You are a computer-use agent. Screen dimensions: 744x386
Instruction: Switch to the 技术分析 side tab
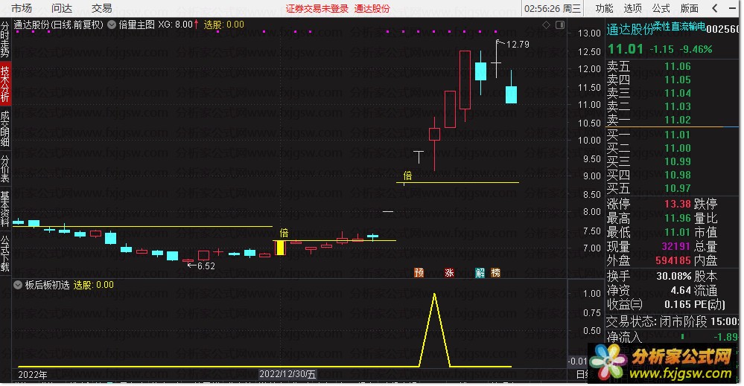point(4,84)
